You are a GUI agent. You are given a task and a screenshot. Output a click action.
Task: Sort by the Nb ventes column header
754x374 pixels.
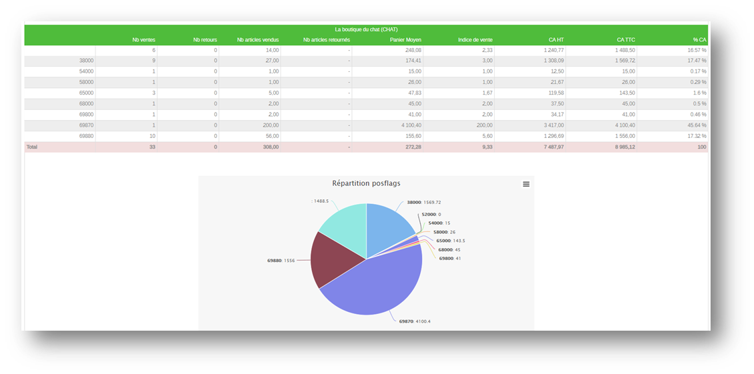[144, 40]
